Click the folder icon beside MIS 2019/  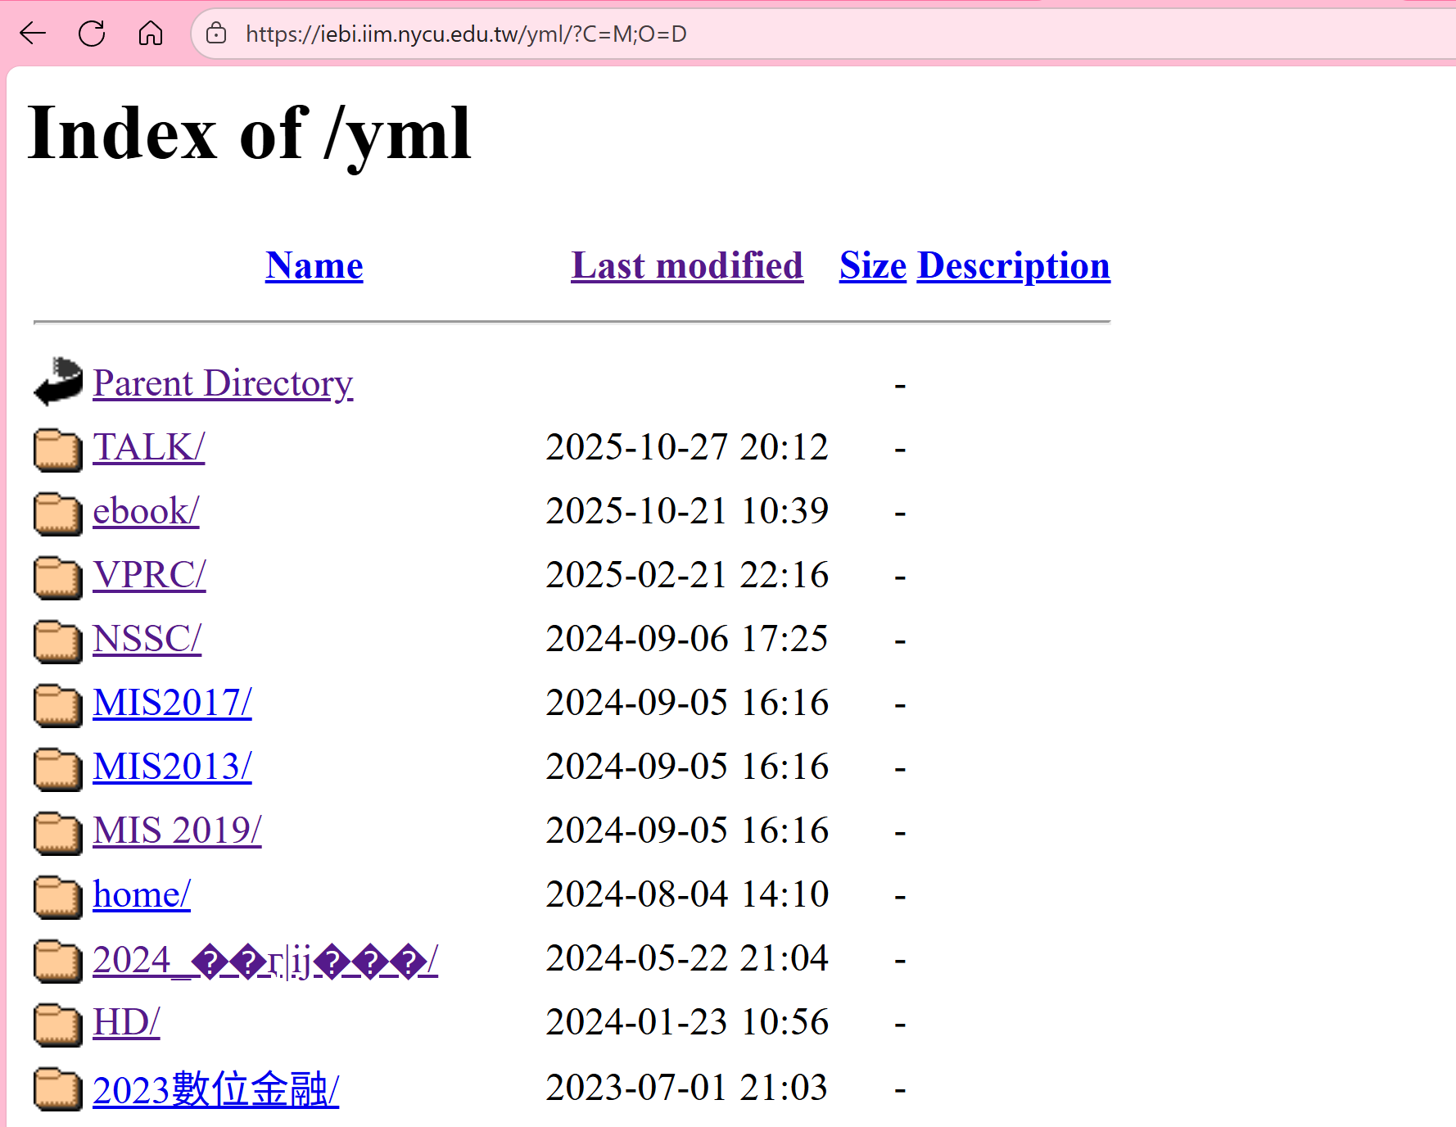point(58,833)
